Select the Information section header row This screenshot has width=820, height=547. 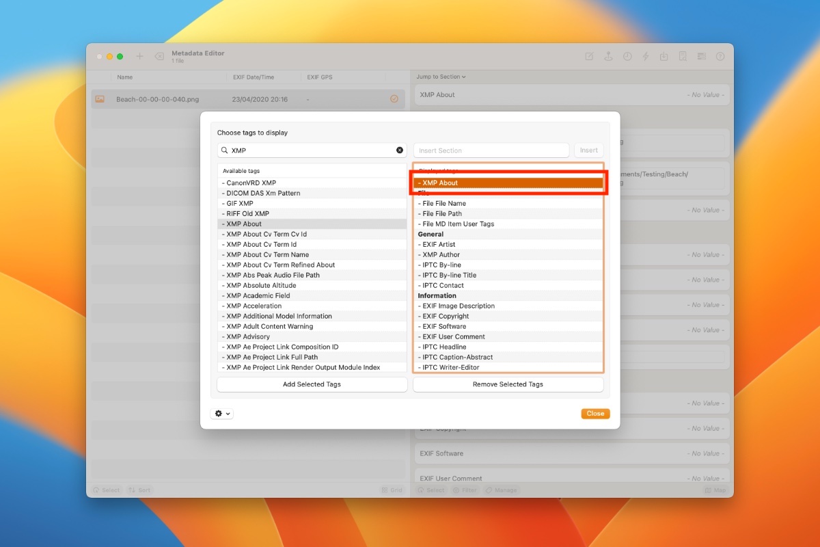[508, 295]
